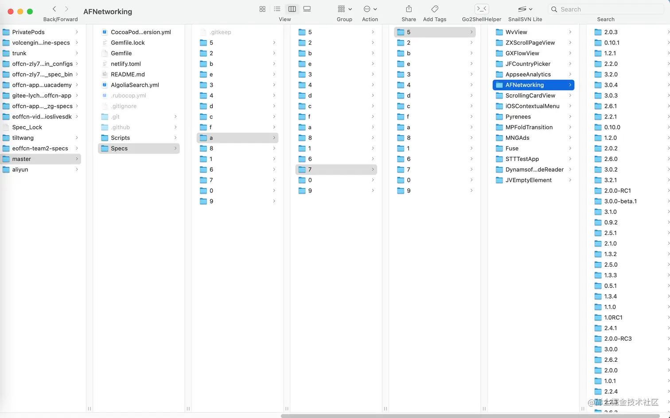Screen dimensions: 670x418
Task: Click the 3.0.0-beta.1 folder icon
Action: tap(598, 201)
